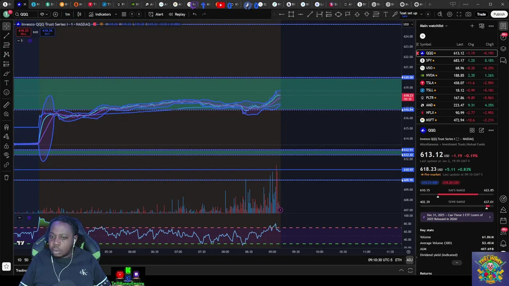Select the trend line drawing tool
509x286 pixels.
pos(6,36)
